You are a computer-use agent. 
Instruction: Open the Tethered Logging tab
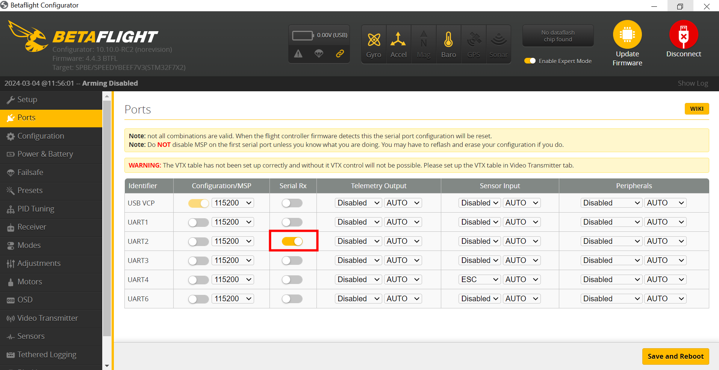51,355
